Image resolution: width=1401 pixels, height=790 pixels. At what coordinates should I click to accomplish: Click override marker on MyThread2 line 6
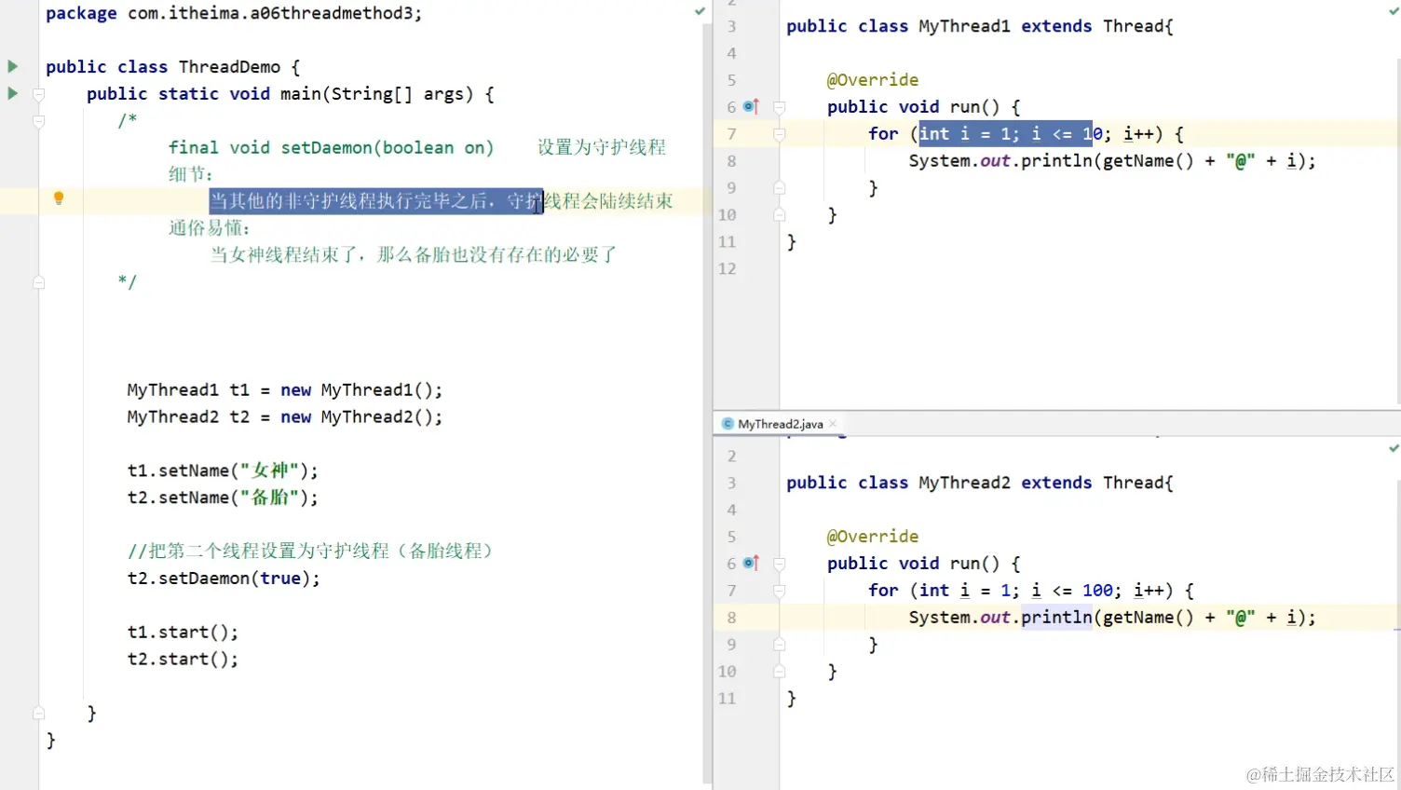[752, 563]
